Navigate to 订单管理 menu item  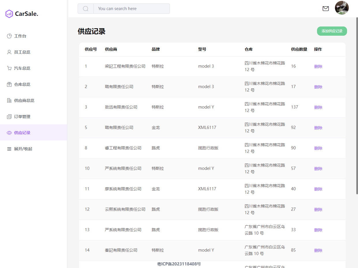pos(33,117)
